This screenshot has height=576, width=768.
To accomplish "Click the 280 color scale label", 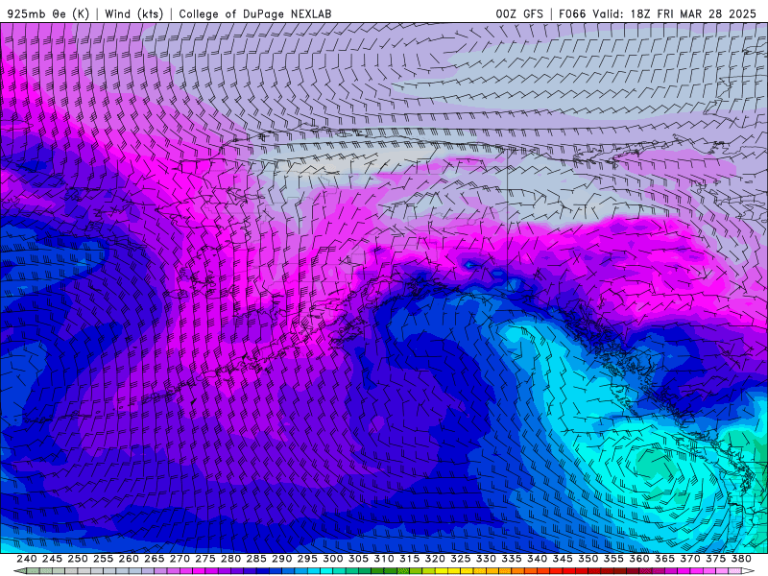I will click(230, 559).
